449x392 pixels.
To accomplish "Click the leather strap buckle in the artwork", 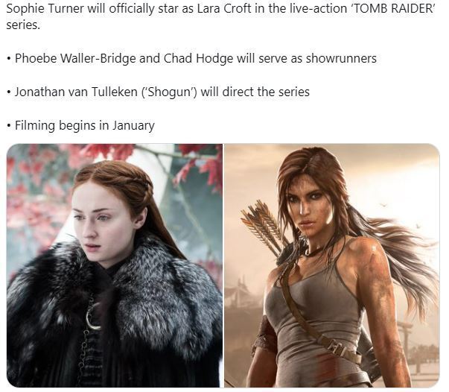I will 338,347.
